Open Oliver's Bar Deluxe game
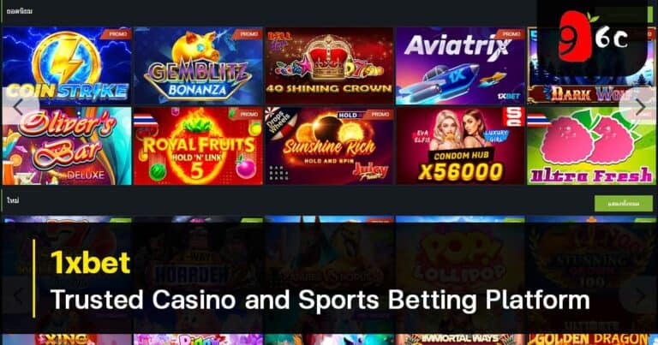 click(67, 146)
